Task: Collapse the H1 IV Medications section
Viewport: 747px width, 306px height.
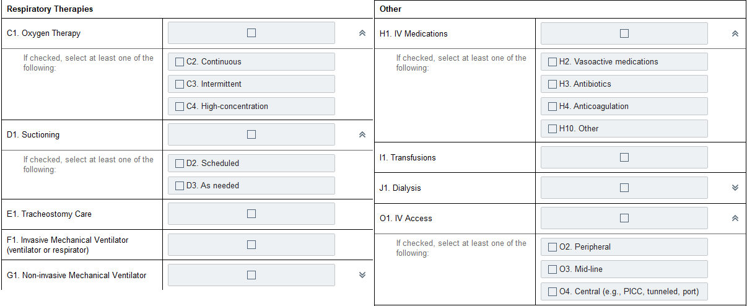Action: pos(735,33)
